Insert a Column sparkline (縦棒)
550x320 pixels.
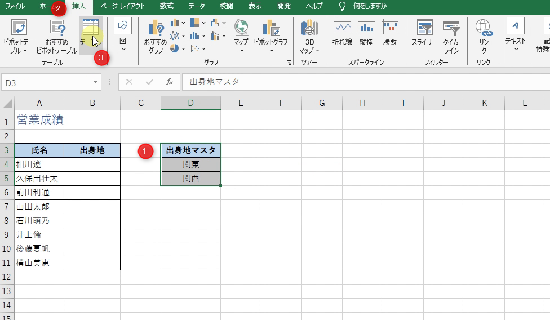coord(366,33)
